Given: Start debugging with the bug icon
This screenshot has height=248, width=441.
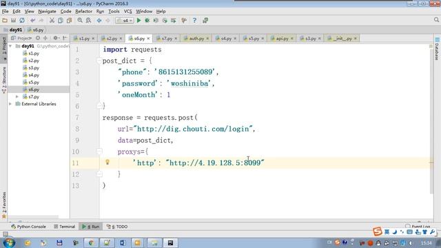Looking at the screenshot, I should 147,20.
